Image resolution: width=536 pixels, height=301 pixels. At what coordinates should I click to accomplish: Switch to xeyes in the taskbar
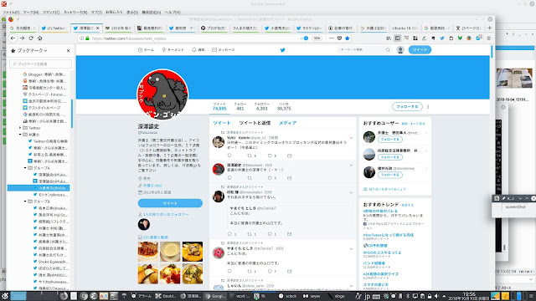coord(312,296)
